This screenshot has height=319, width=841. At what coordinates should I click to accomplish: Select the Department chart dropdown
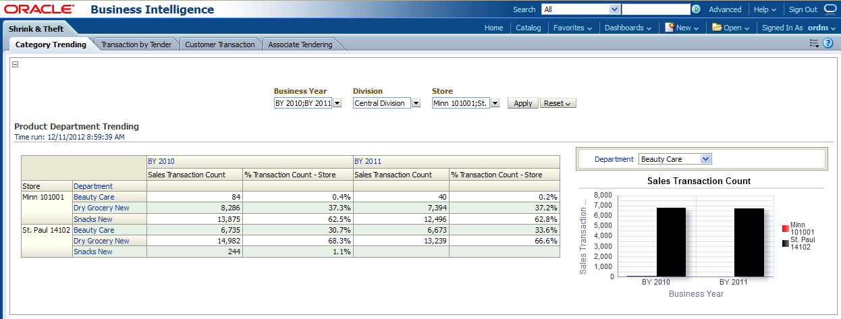[706, 159]
